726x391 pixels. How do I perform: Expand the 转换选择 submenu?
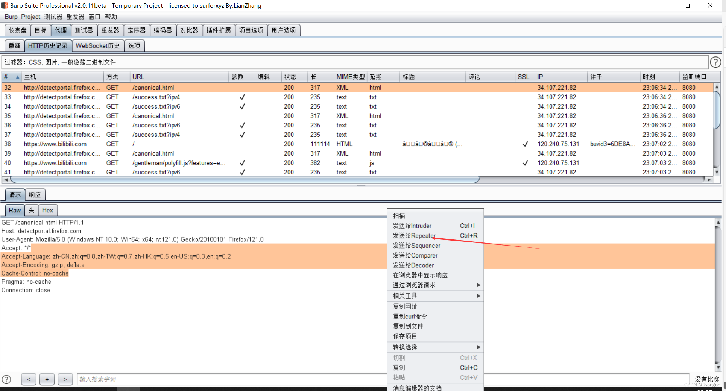pyautogui.click(x=478, y=347)
